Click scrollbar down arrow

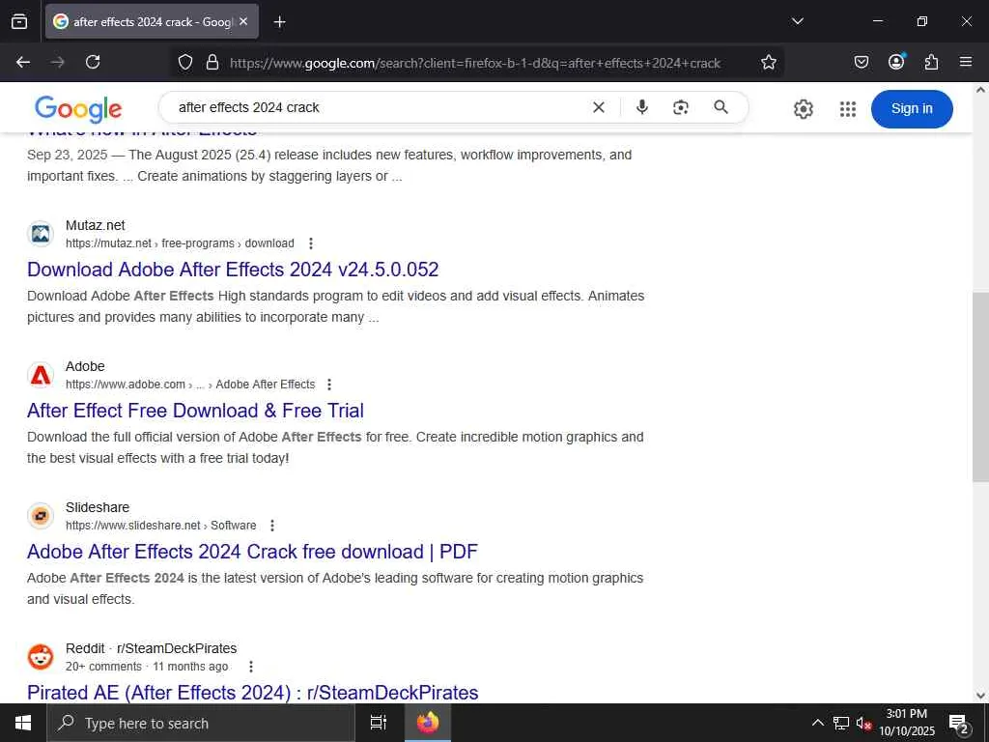980,696
